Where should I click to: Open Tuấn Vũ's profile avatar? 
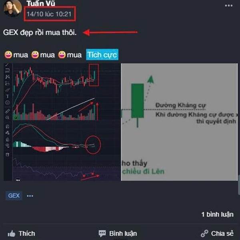tap(13, 8)
